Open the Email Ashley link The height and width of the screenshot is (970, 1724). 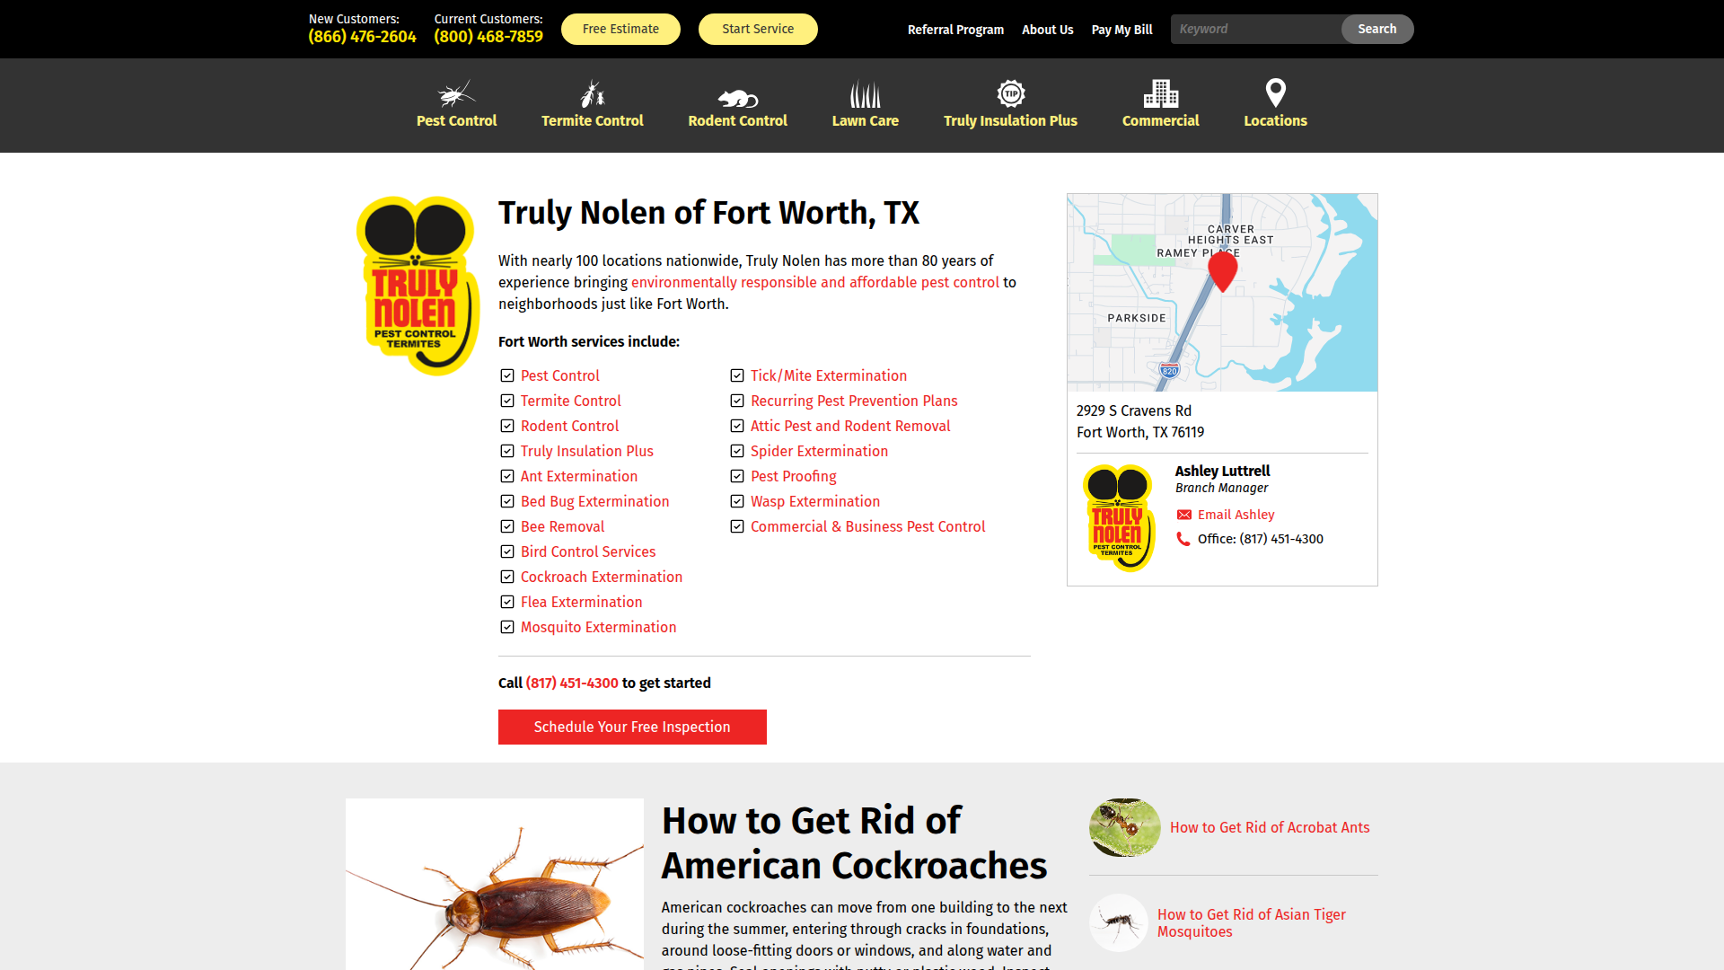(1236, 515)
